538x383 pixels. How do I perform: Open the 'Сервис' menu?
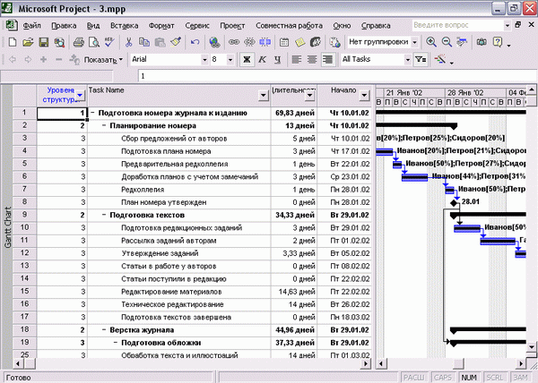(x=197, y=26)
